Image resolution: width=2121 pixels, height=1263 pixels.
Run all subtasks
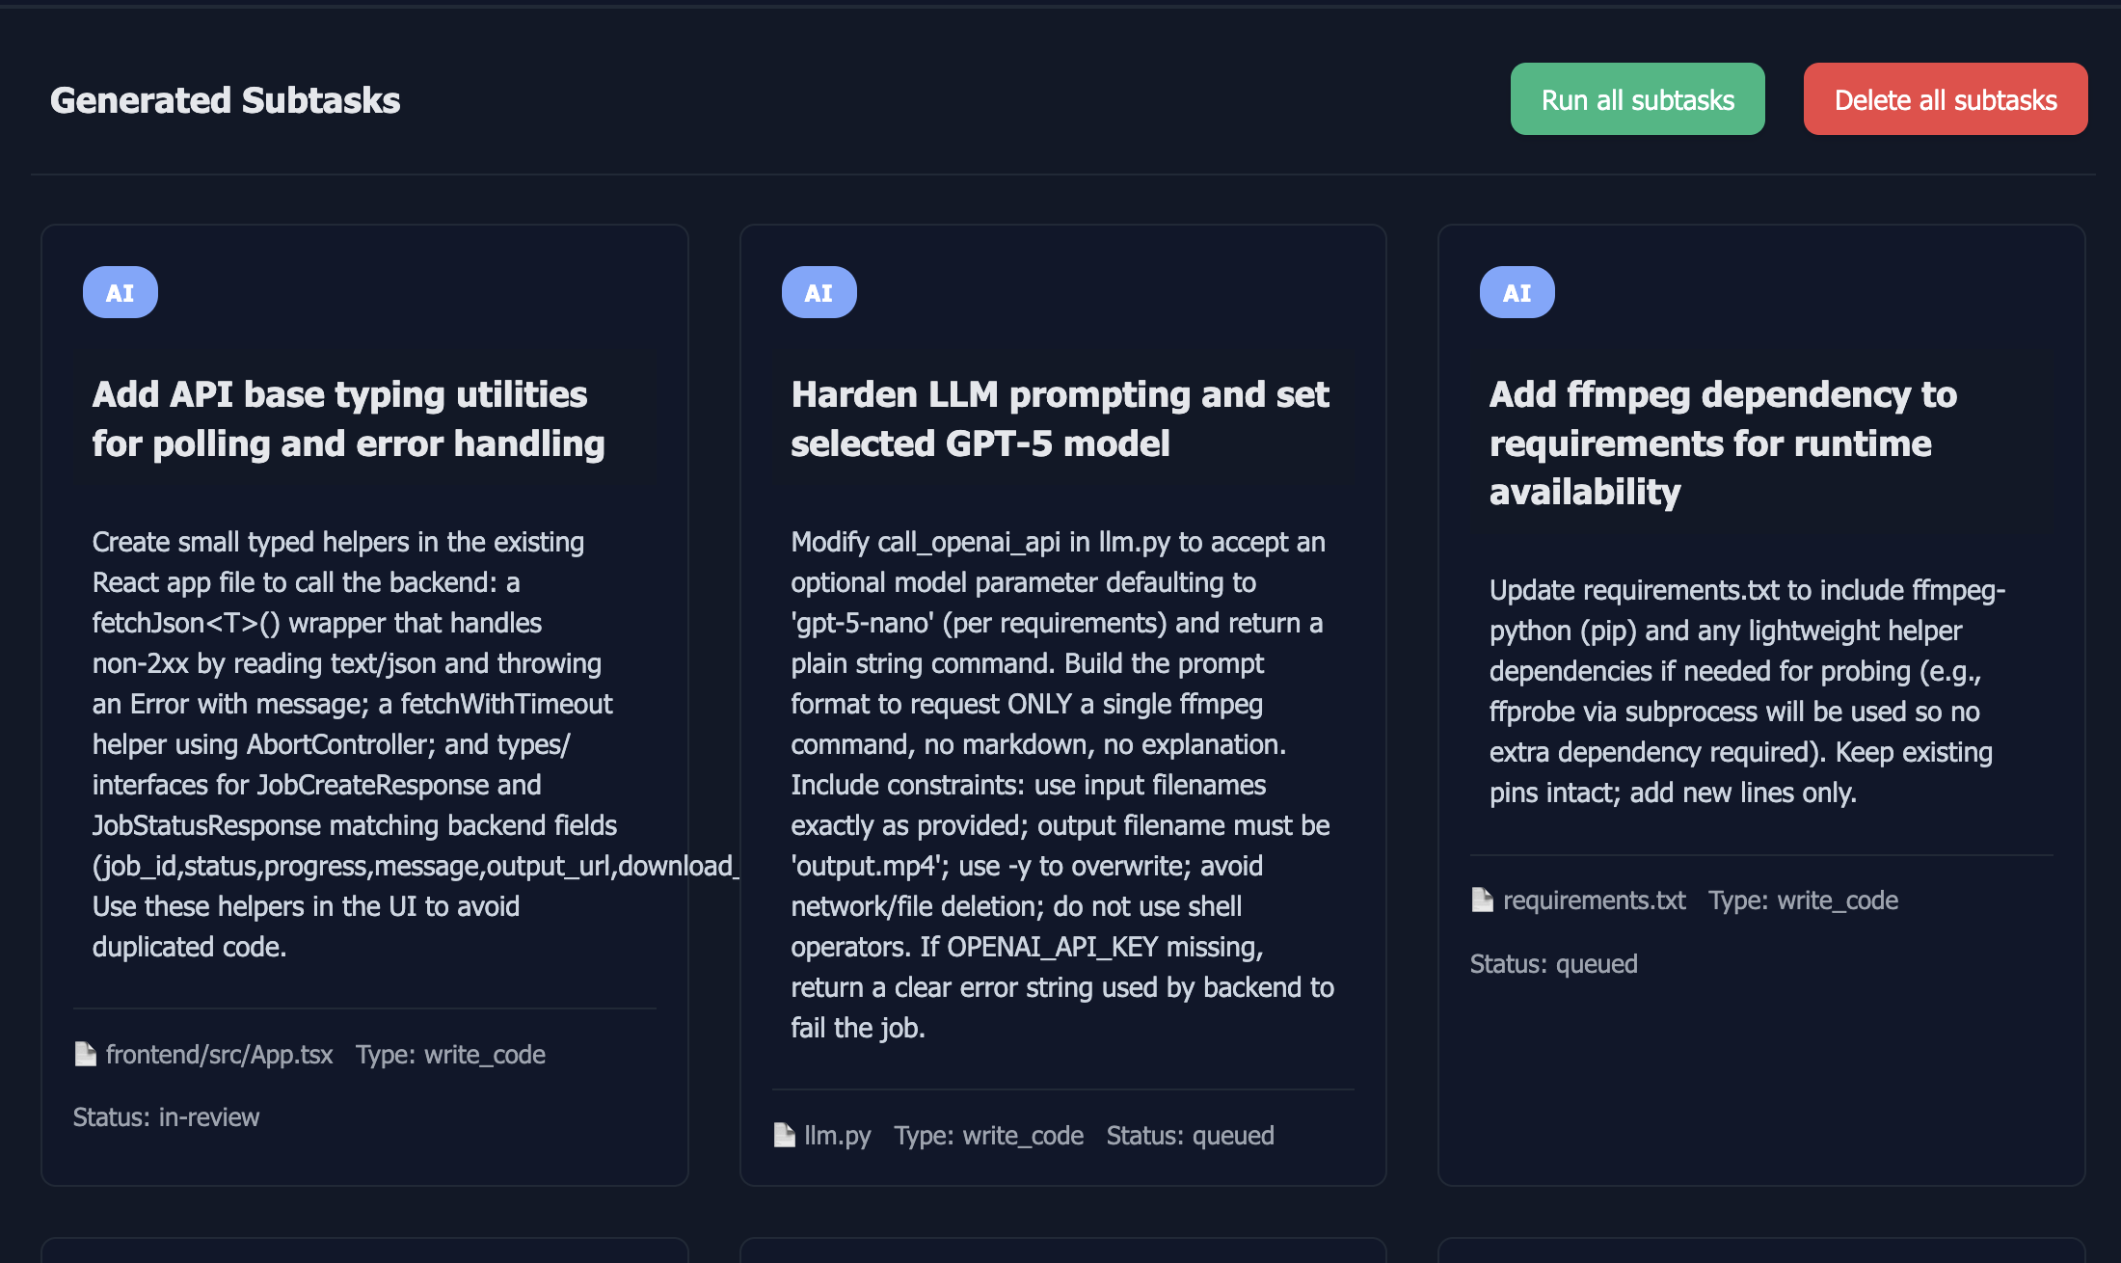click(1637, 97)
